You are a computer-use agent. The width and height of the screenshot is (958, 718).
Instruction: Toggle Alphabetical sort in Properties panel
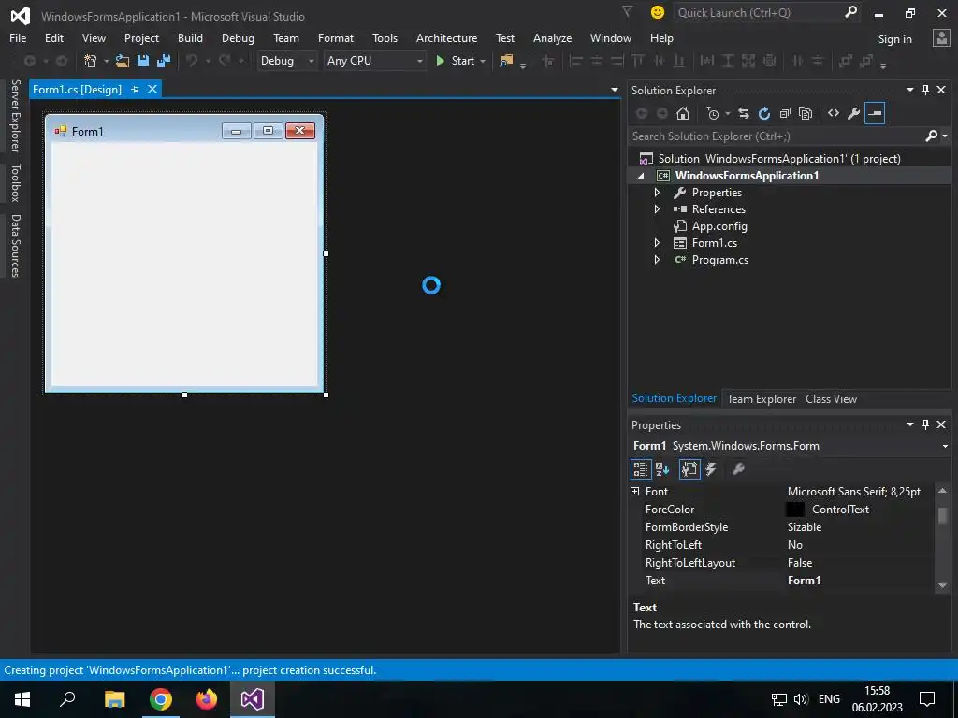tap(662, 469)
